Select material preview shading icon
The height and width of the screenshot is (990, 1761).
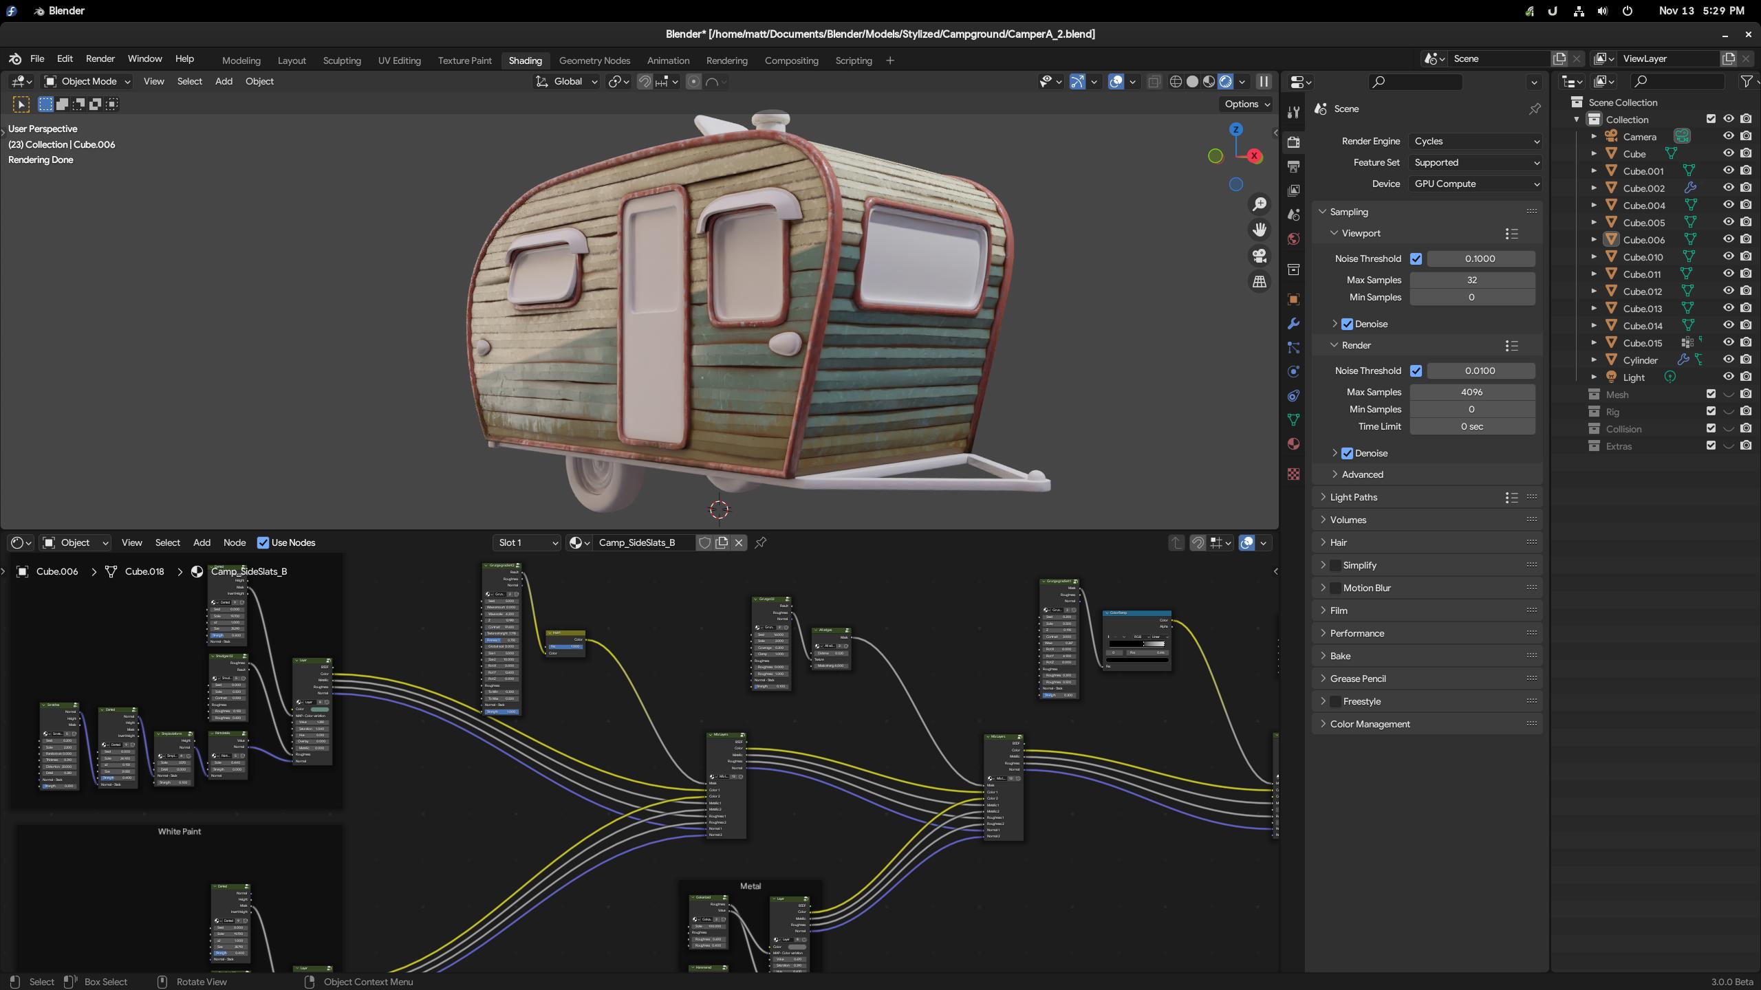pos(1209,82)
